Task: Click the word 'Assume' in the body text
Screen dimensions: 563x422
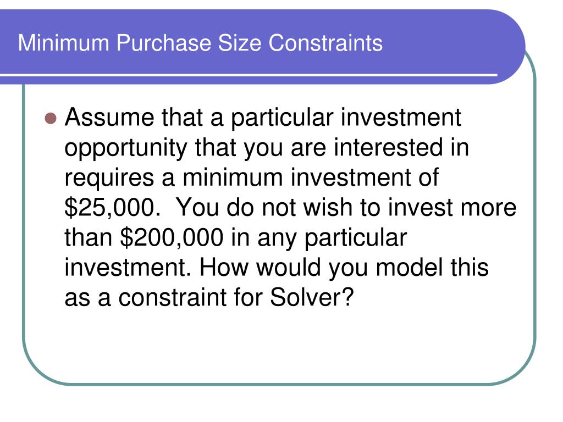Action: [x=109, y=118]
